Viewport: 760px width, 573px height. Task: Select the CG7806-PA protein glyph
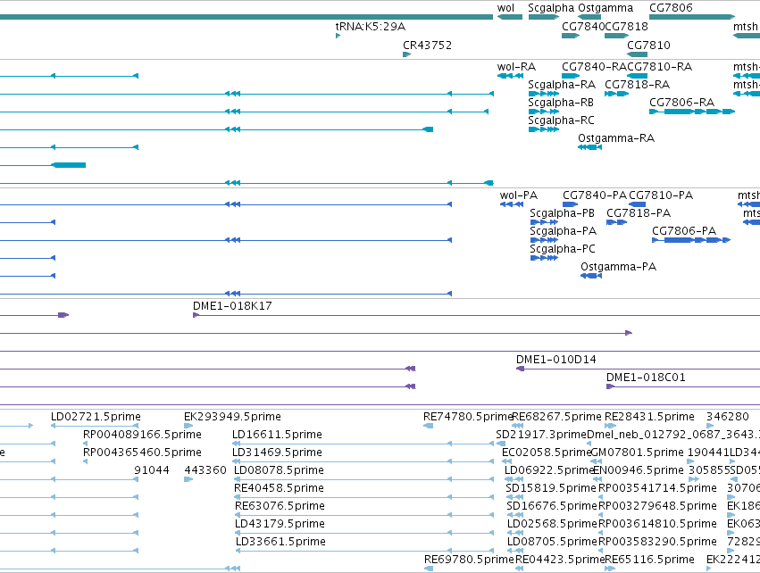point(691,240)
